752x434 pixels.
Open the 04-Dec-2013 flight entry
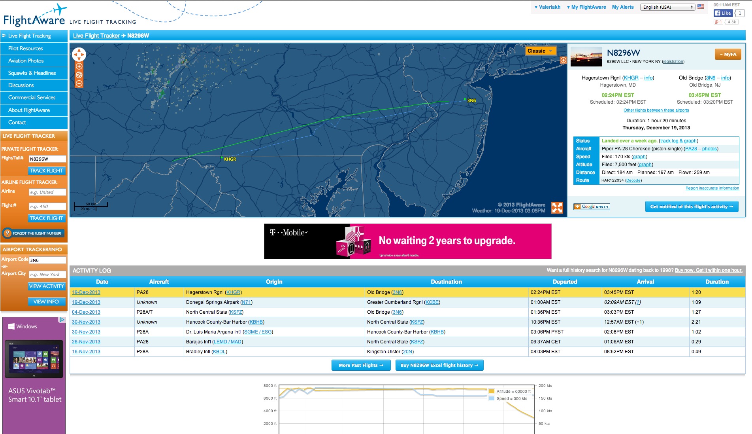(86, 312)
